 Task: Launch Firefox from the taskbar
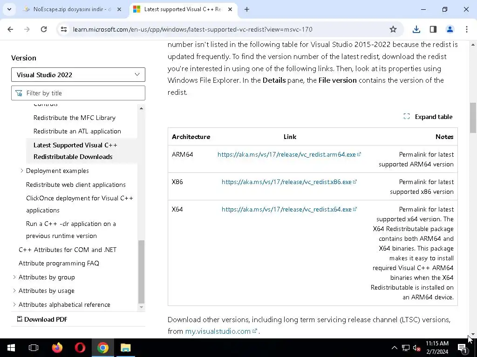coord(57,348)
